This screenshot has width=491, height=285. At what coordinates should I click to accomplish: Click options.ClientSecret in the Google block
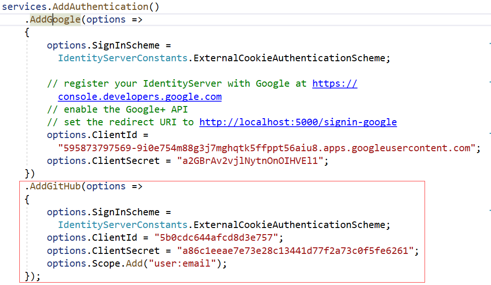click(103, 161)
